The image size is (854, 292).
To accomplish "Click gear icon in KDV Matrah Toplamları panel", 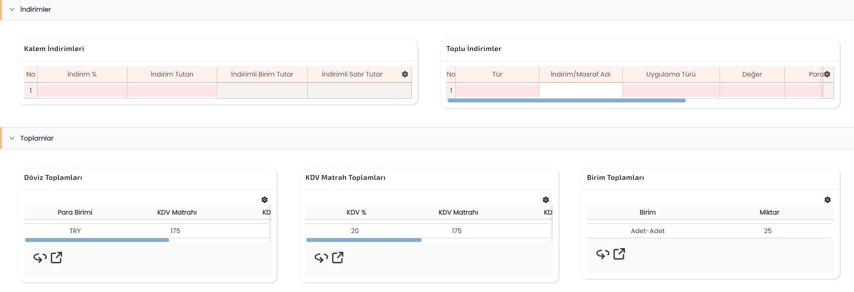I will click(x=546, y=200).
